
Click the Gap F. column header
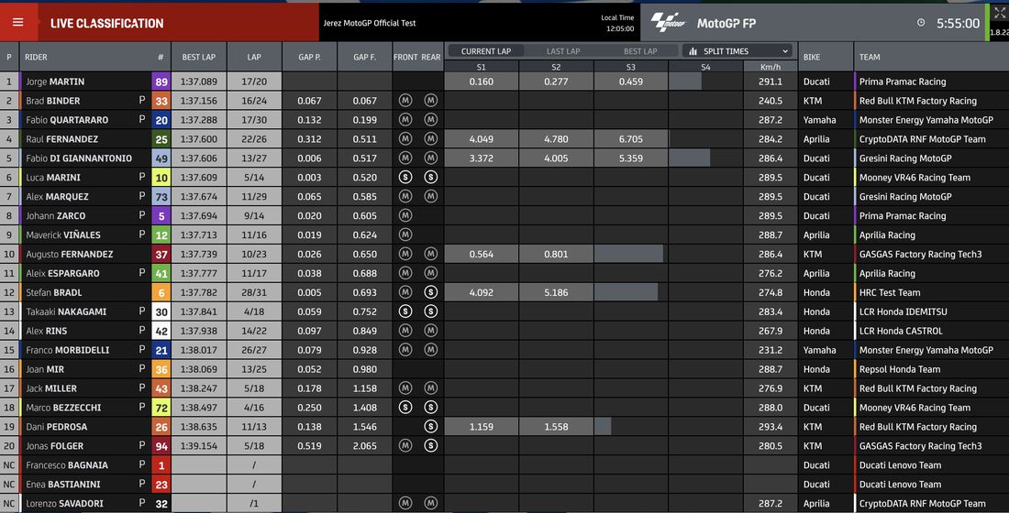pyautogui.click(x=365, y=57)
